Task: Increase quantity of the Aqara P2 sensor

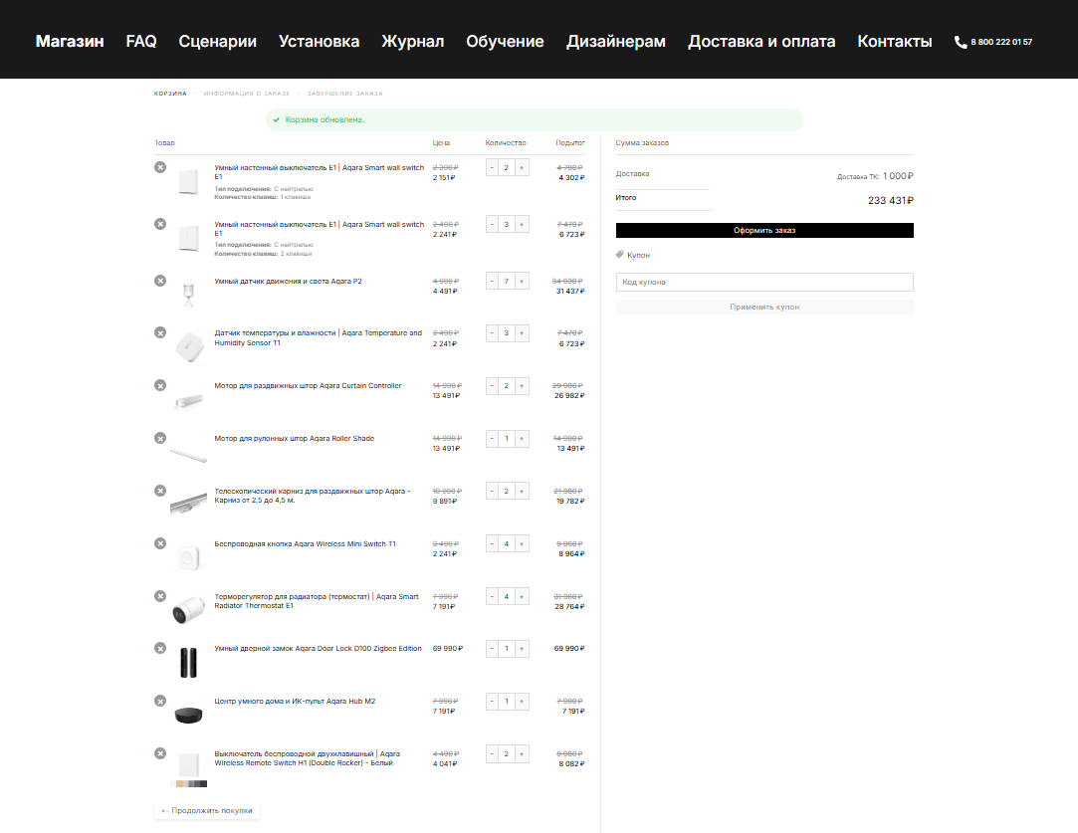Action: pos(522,281)
